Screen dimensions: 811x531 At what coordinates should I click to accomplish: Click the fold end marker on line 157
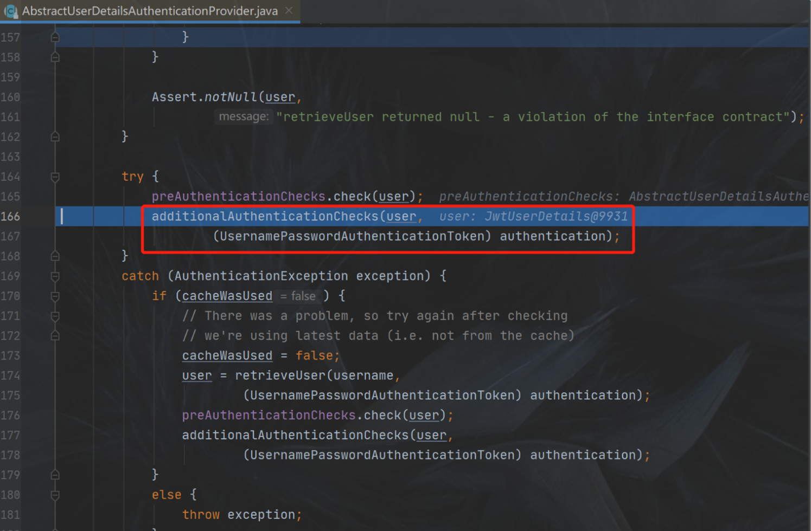pyautogui.click(x=55, y=37)
